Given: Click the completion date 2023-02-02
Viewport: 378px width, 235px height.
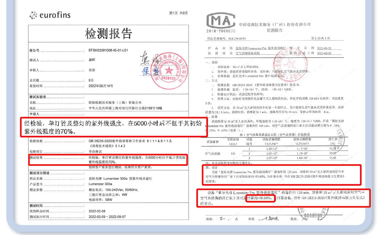Looking at the screenshot, I should [x=324, y=53].
